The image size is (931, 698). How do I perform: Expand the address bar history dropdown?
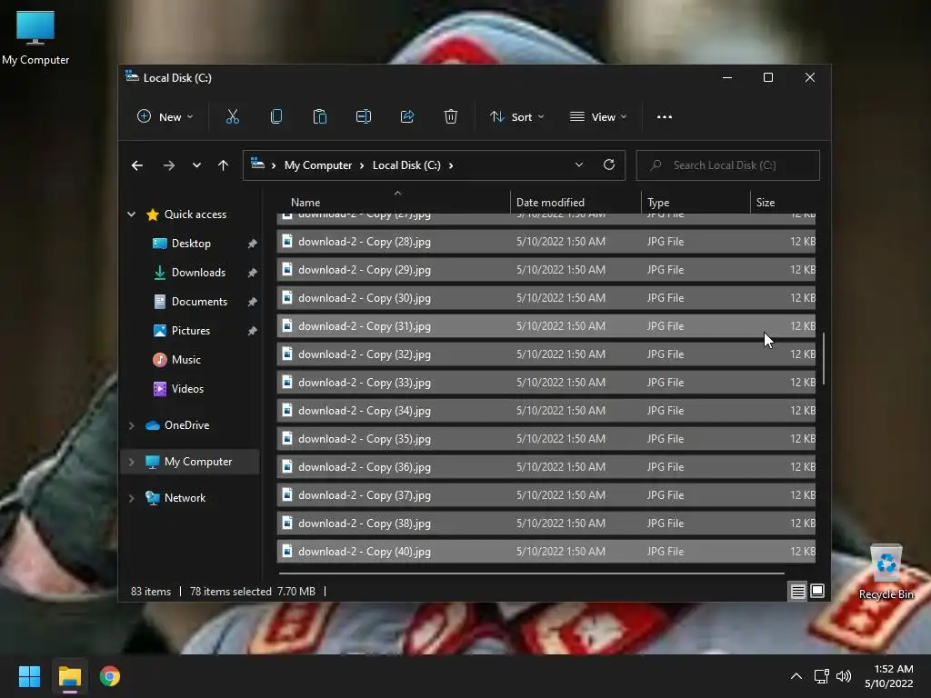579,165
